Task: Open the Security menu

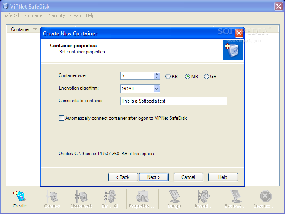Action: 57,15
